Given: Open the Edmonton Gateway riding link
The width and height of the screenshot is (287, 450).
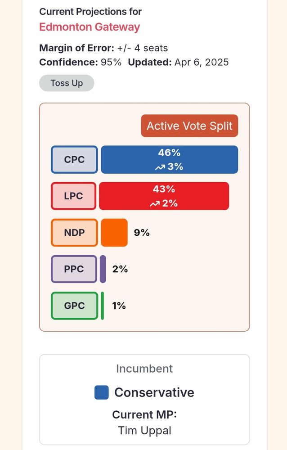Looking at the screenshot, I should click(90, 27).
